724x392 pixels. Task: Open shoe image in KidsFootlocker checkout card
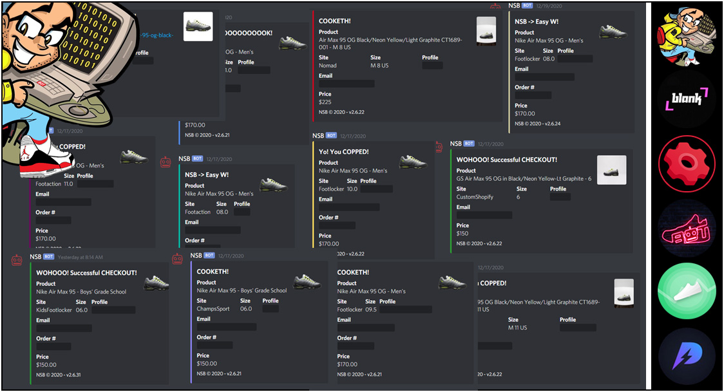tap(157, 283)
